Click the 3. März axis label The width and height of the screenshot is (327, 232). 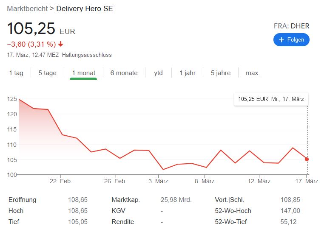(x=158, y=181)
